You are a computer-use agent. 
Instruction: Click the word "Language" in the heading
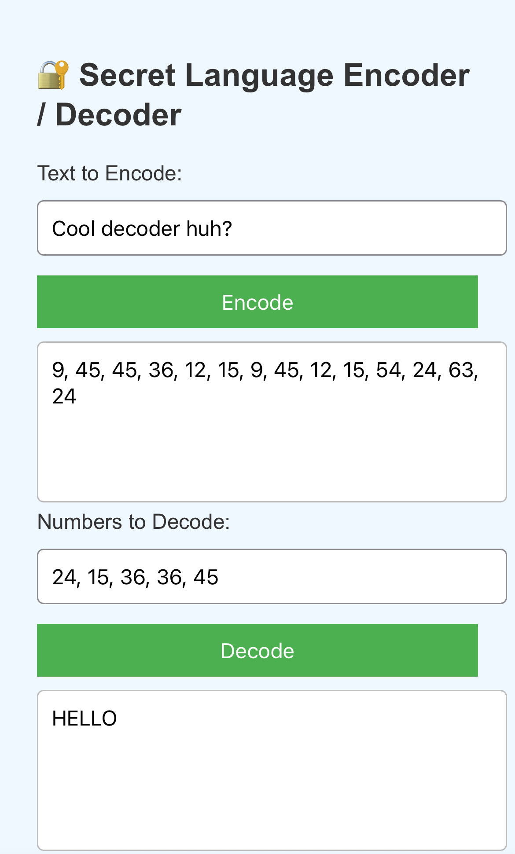pos(259,75)
